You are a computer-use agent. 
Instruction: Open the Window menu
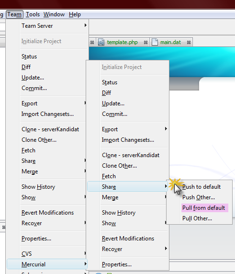54,14
